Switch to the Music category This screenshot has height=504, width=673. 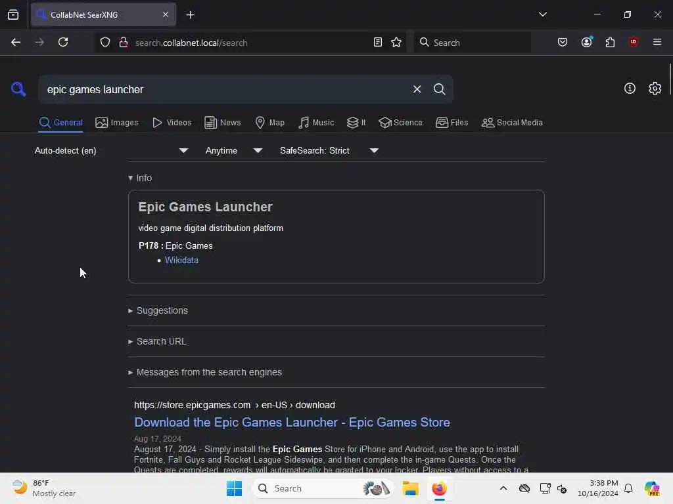click(316, 123)
